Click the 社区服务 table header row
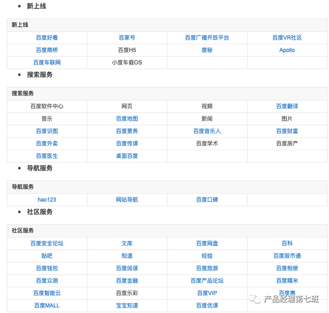This screenshot has height=313, width=329. pos(167,231)
